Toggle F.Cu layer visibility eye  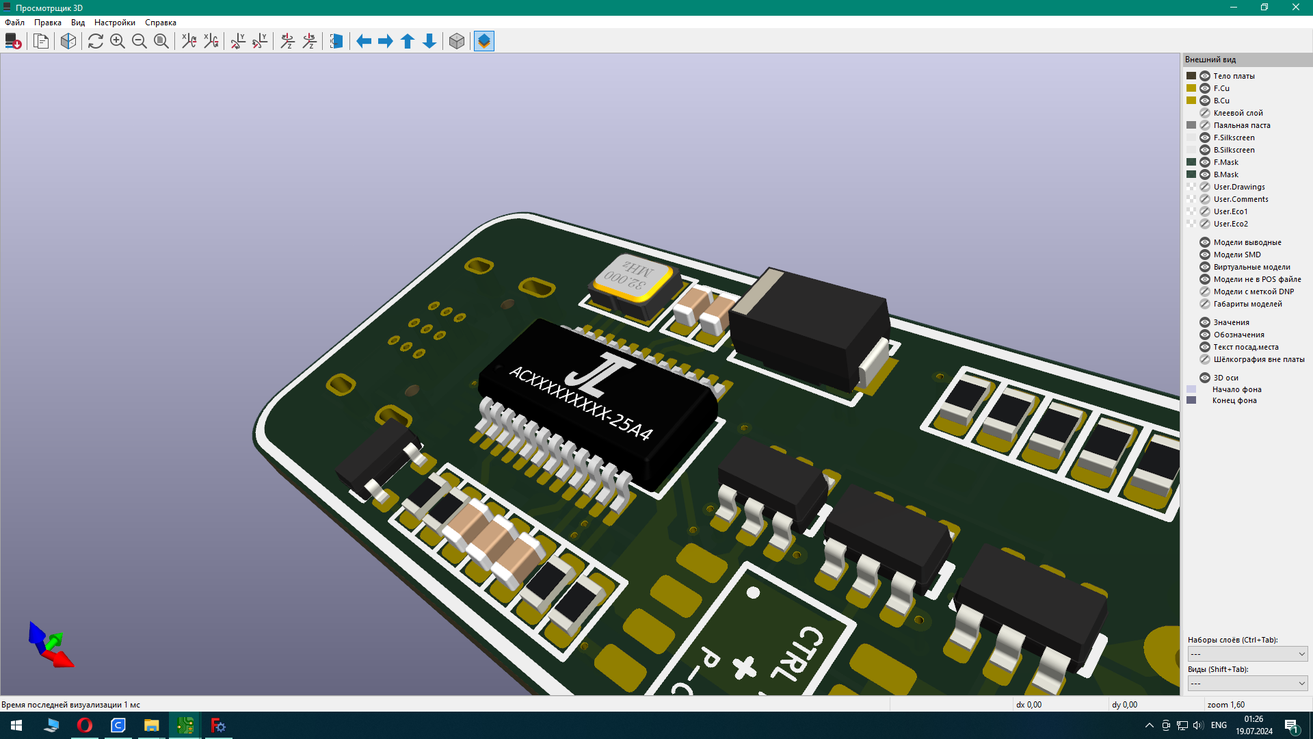(1205, 88)
